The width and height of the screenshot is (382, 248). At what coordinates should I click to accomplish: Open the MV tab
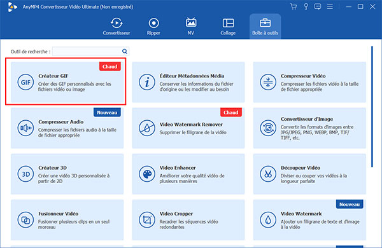(x=191, y=26)
